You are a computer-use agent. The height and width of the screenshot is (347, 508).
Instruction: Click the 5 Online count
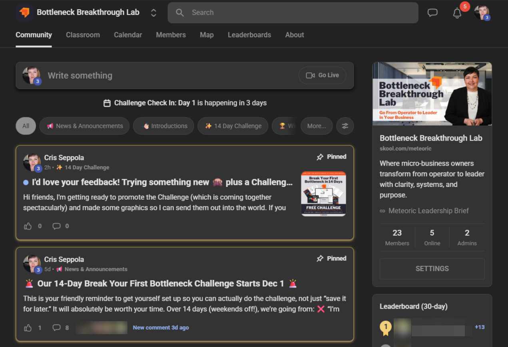coord(432,237)
